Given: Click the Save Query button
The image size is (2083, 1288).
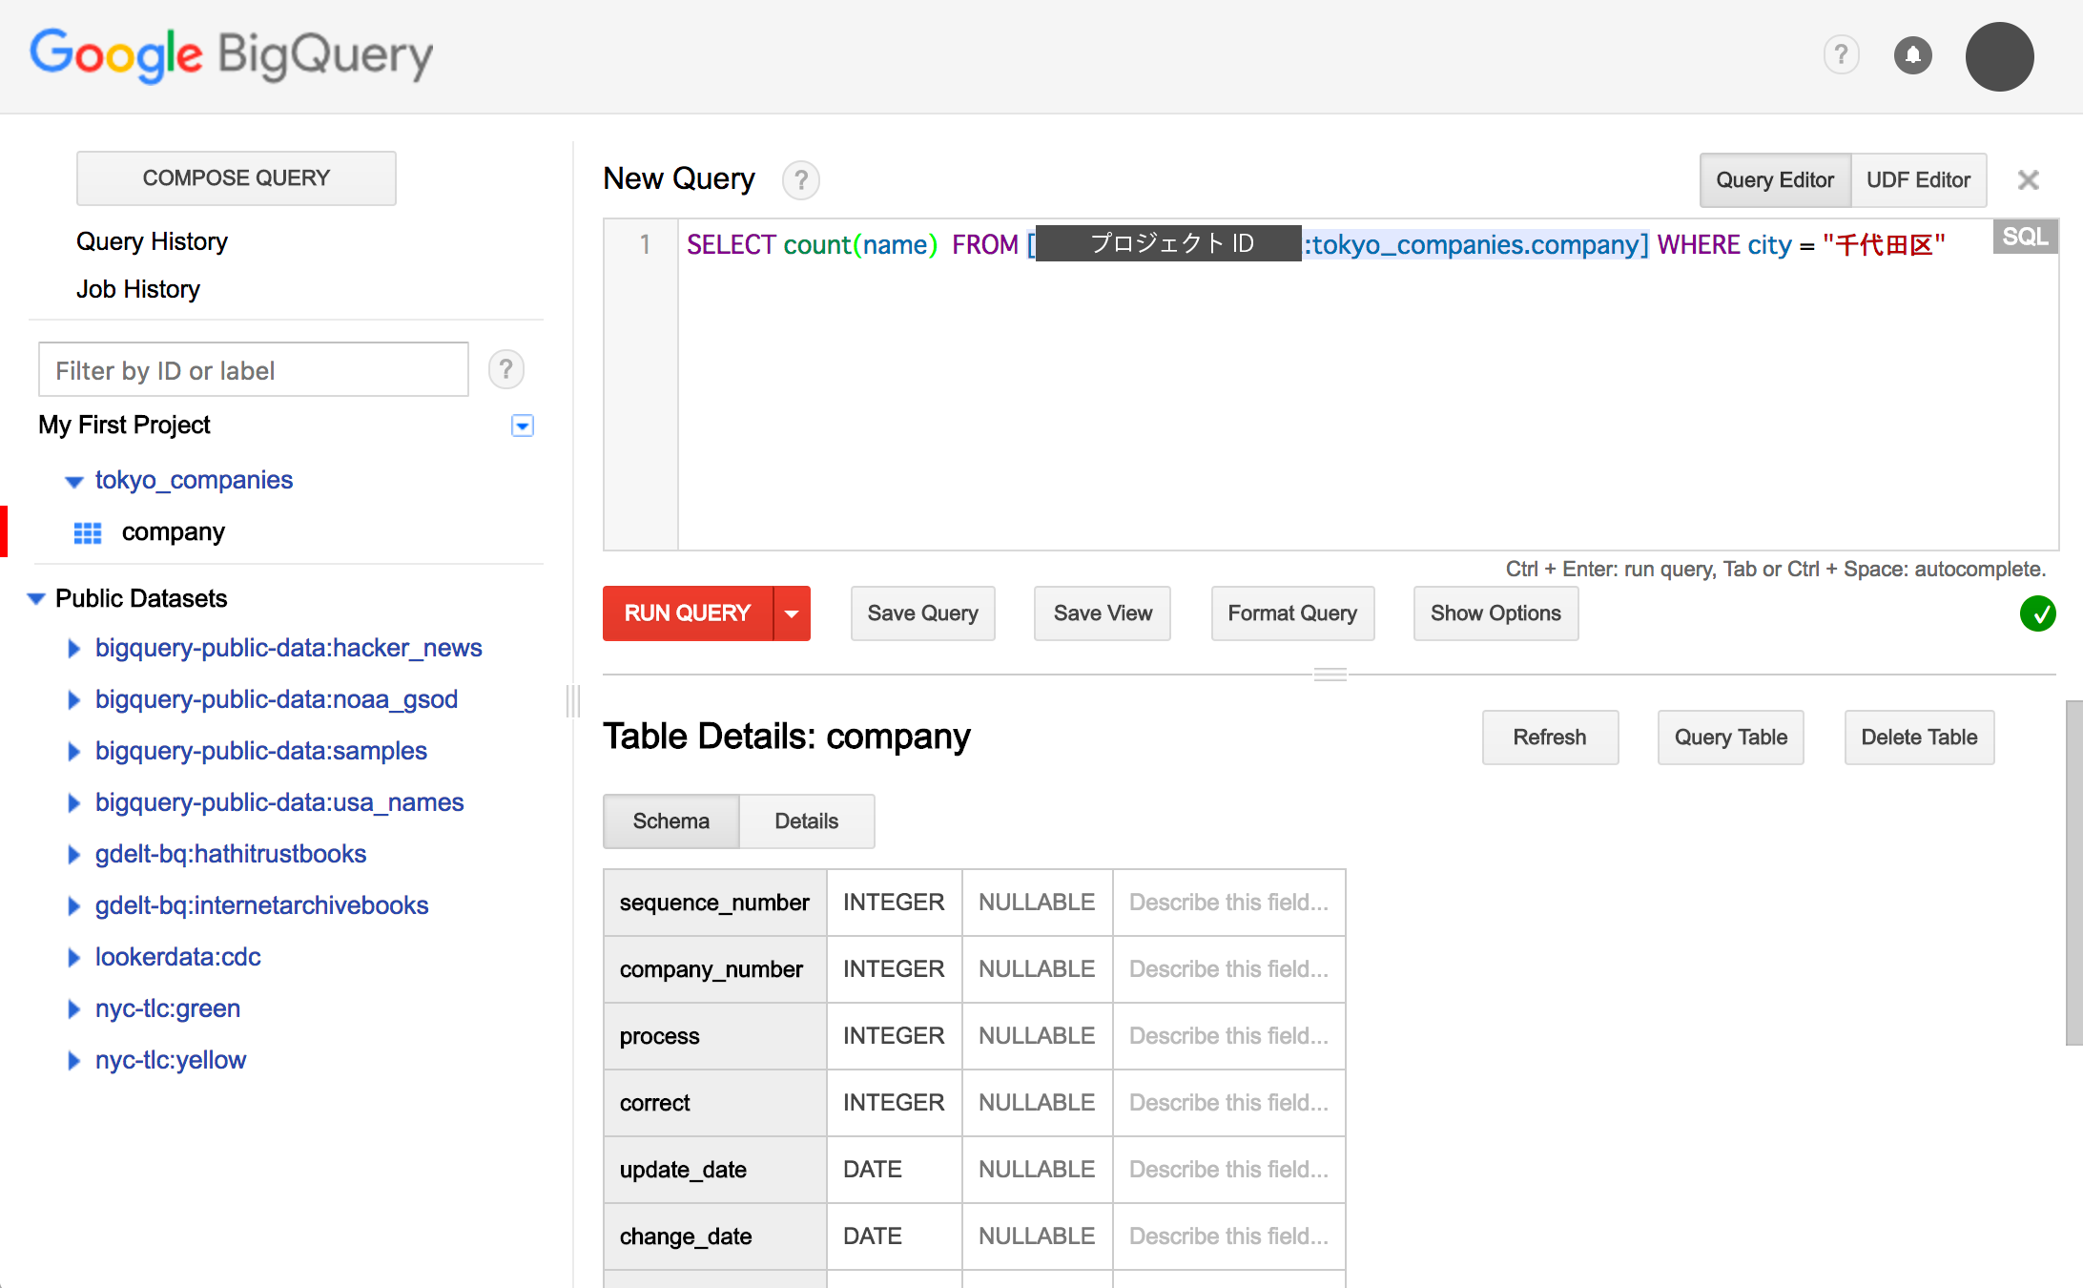Looking at the screenshot, I should (x=922, y=613).
